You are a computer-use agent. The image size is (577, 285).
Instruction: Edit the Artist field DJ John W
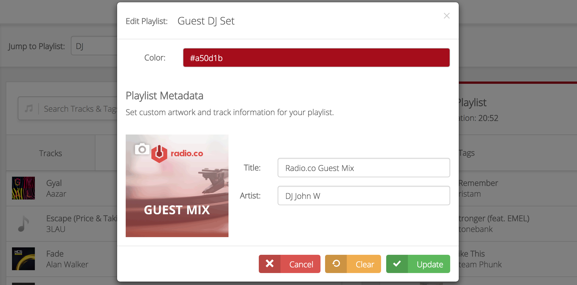pyautogui.click(x=364, y=196)
